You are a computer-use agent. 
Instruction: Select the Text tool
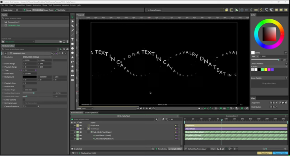(x=72, y=39)
